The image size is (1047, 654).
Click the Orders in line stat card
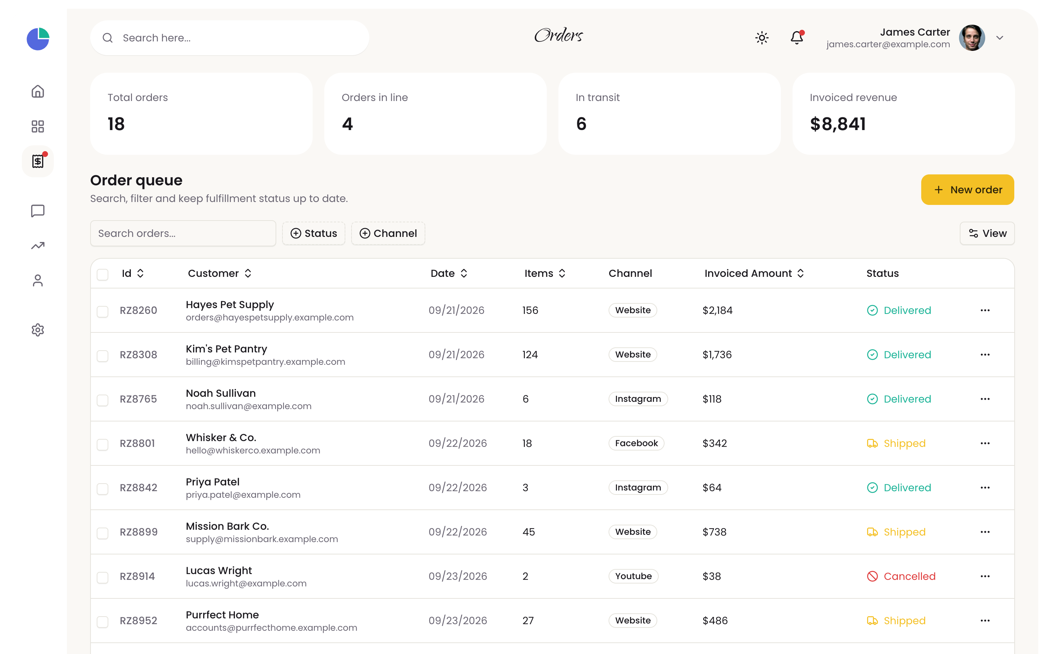pos(435,113)
